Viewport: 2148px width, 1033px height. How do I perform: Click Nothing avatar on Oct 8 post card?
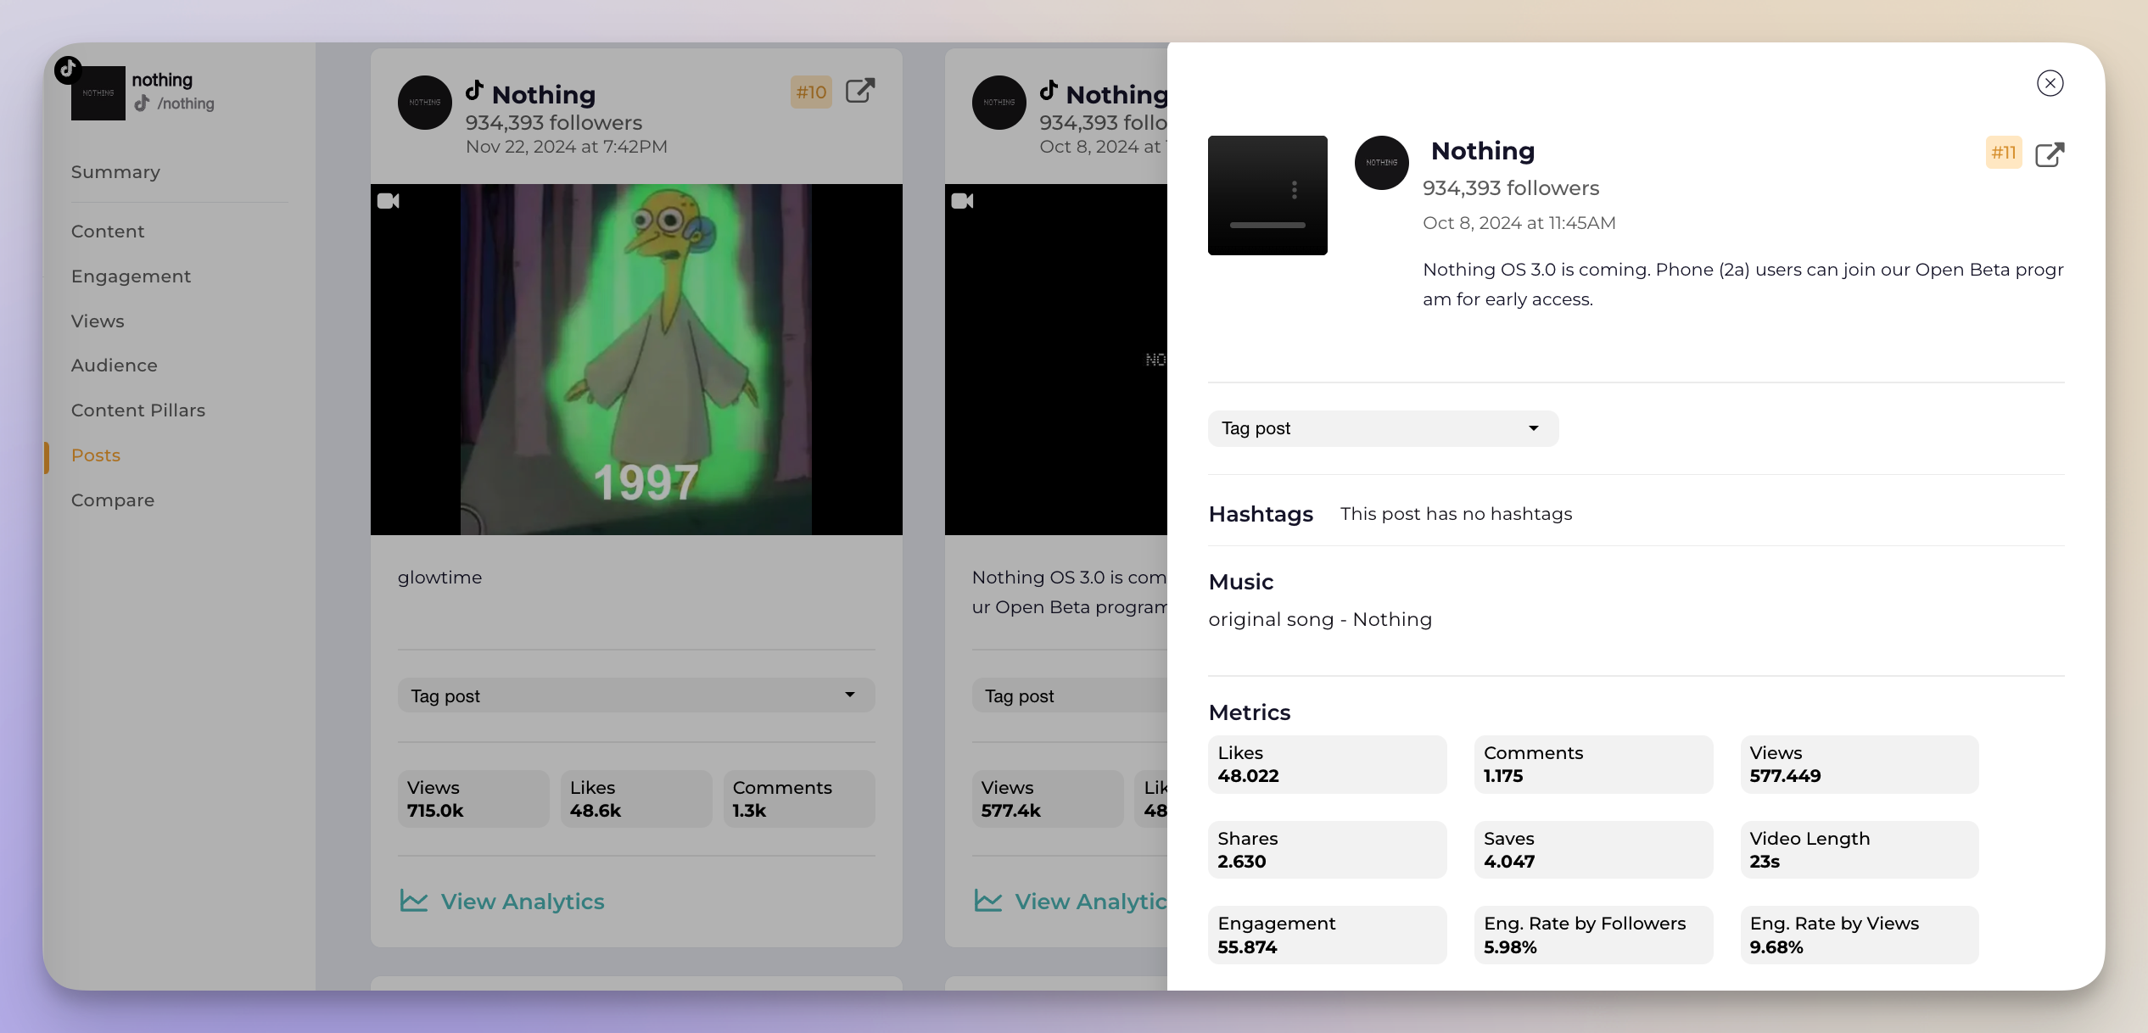point(998,103)
